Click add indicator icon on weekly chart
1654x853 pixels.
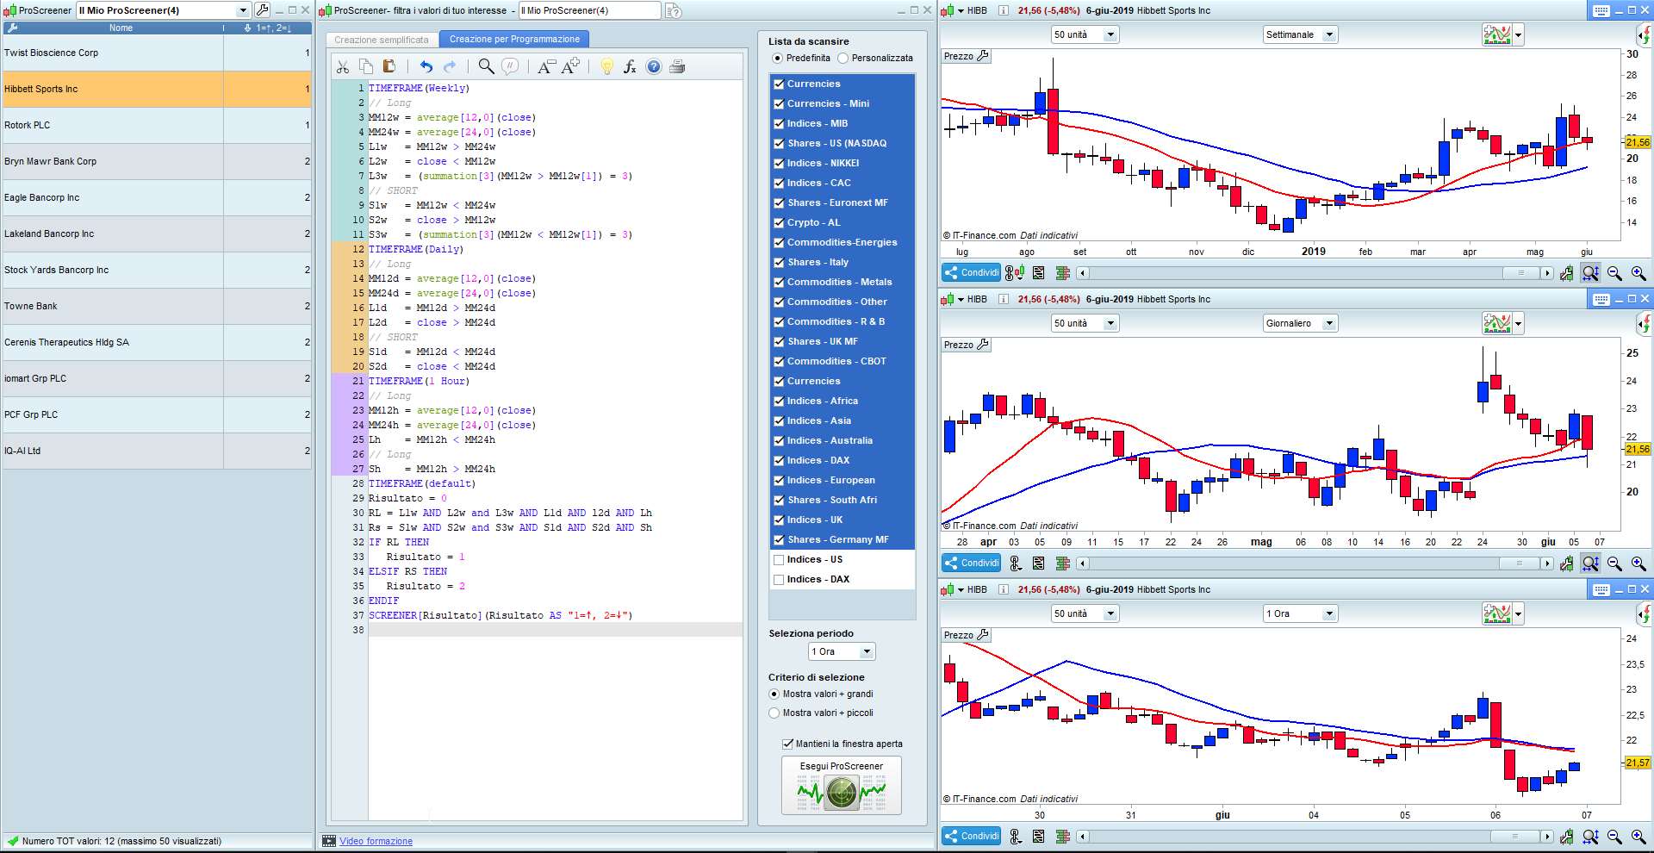[x=1498, y=35]
